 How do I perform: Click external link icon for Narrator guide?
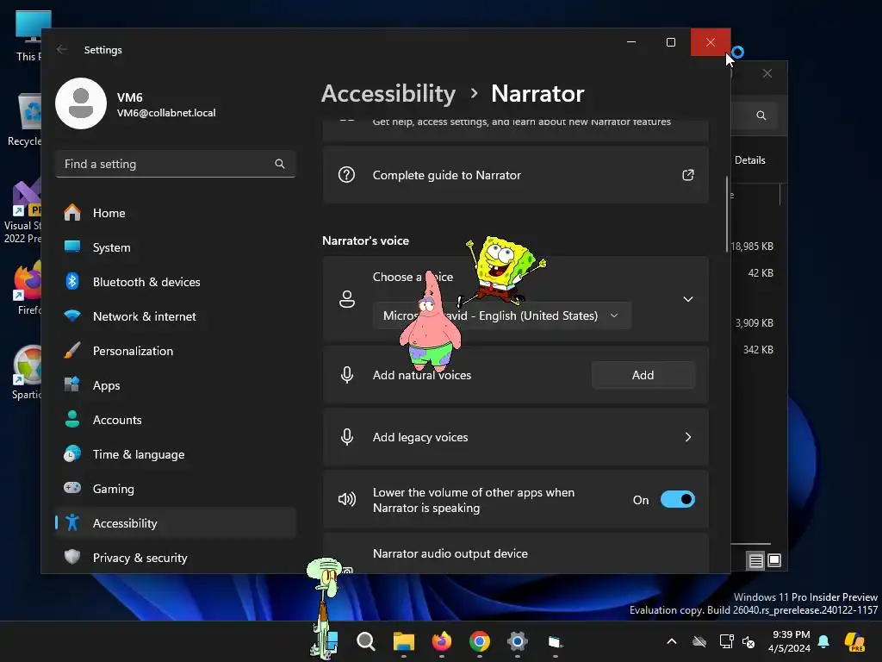(688, 175)
